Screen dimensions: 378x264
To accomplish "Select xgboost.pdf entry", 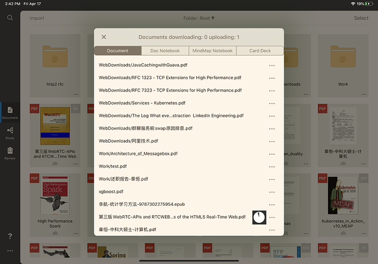I will click(111, 192).
